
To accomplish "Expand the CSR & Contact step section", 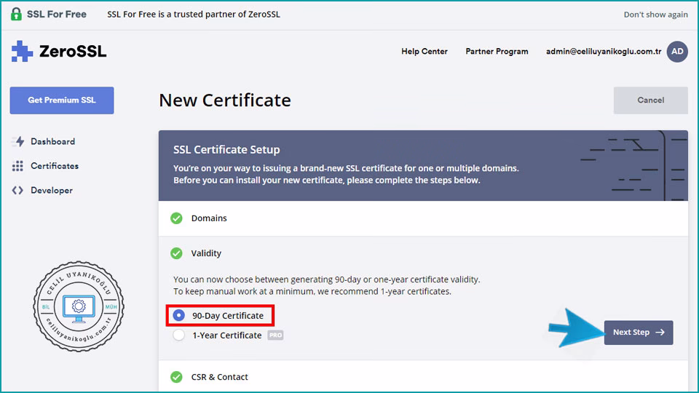I will click(219, 377).
